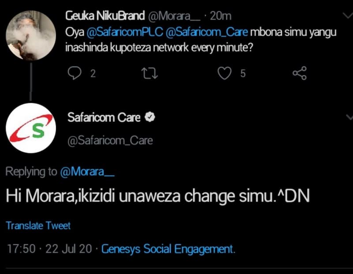Click Translate Tweet
The width and height of the screenshot is (353, 274).
click(x=38, y=225)
